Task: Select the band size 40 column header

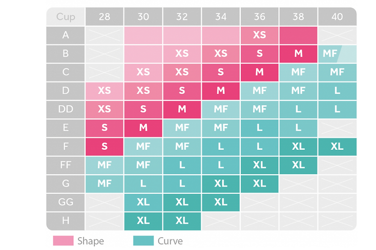Action: click(x=337, y=16)
